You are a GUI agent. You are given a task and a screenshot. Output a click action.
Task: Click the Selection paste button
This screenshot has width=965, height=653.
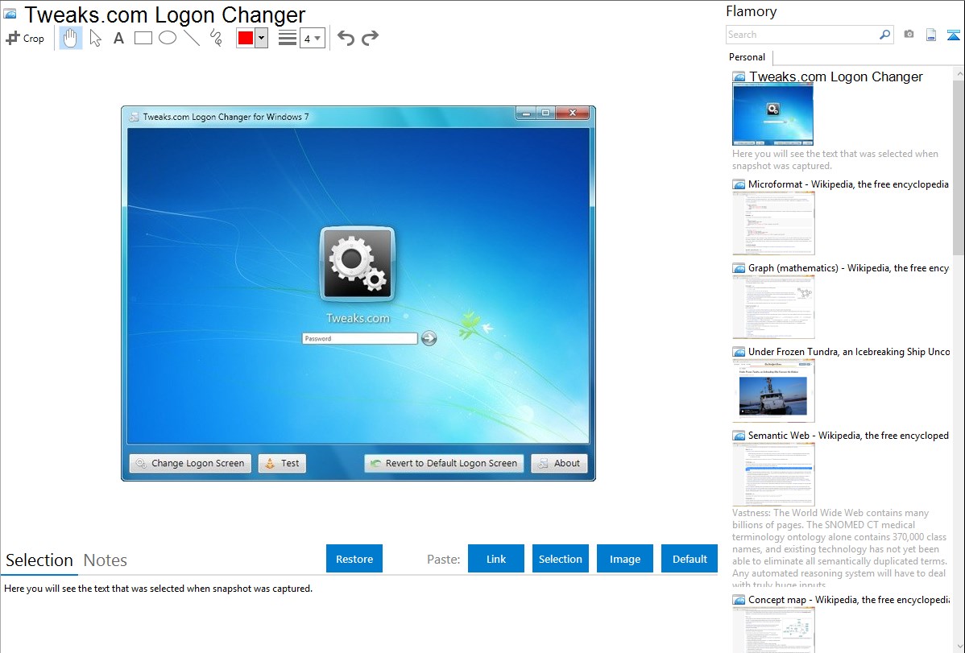(x=561, y=559)
